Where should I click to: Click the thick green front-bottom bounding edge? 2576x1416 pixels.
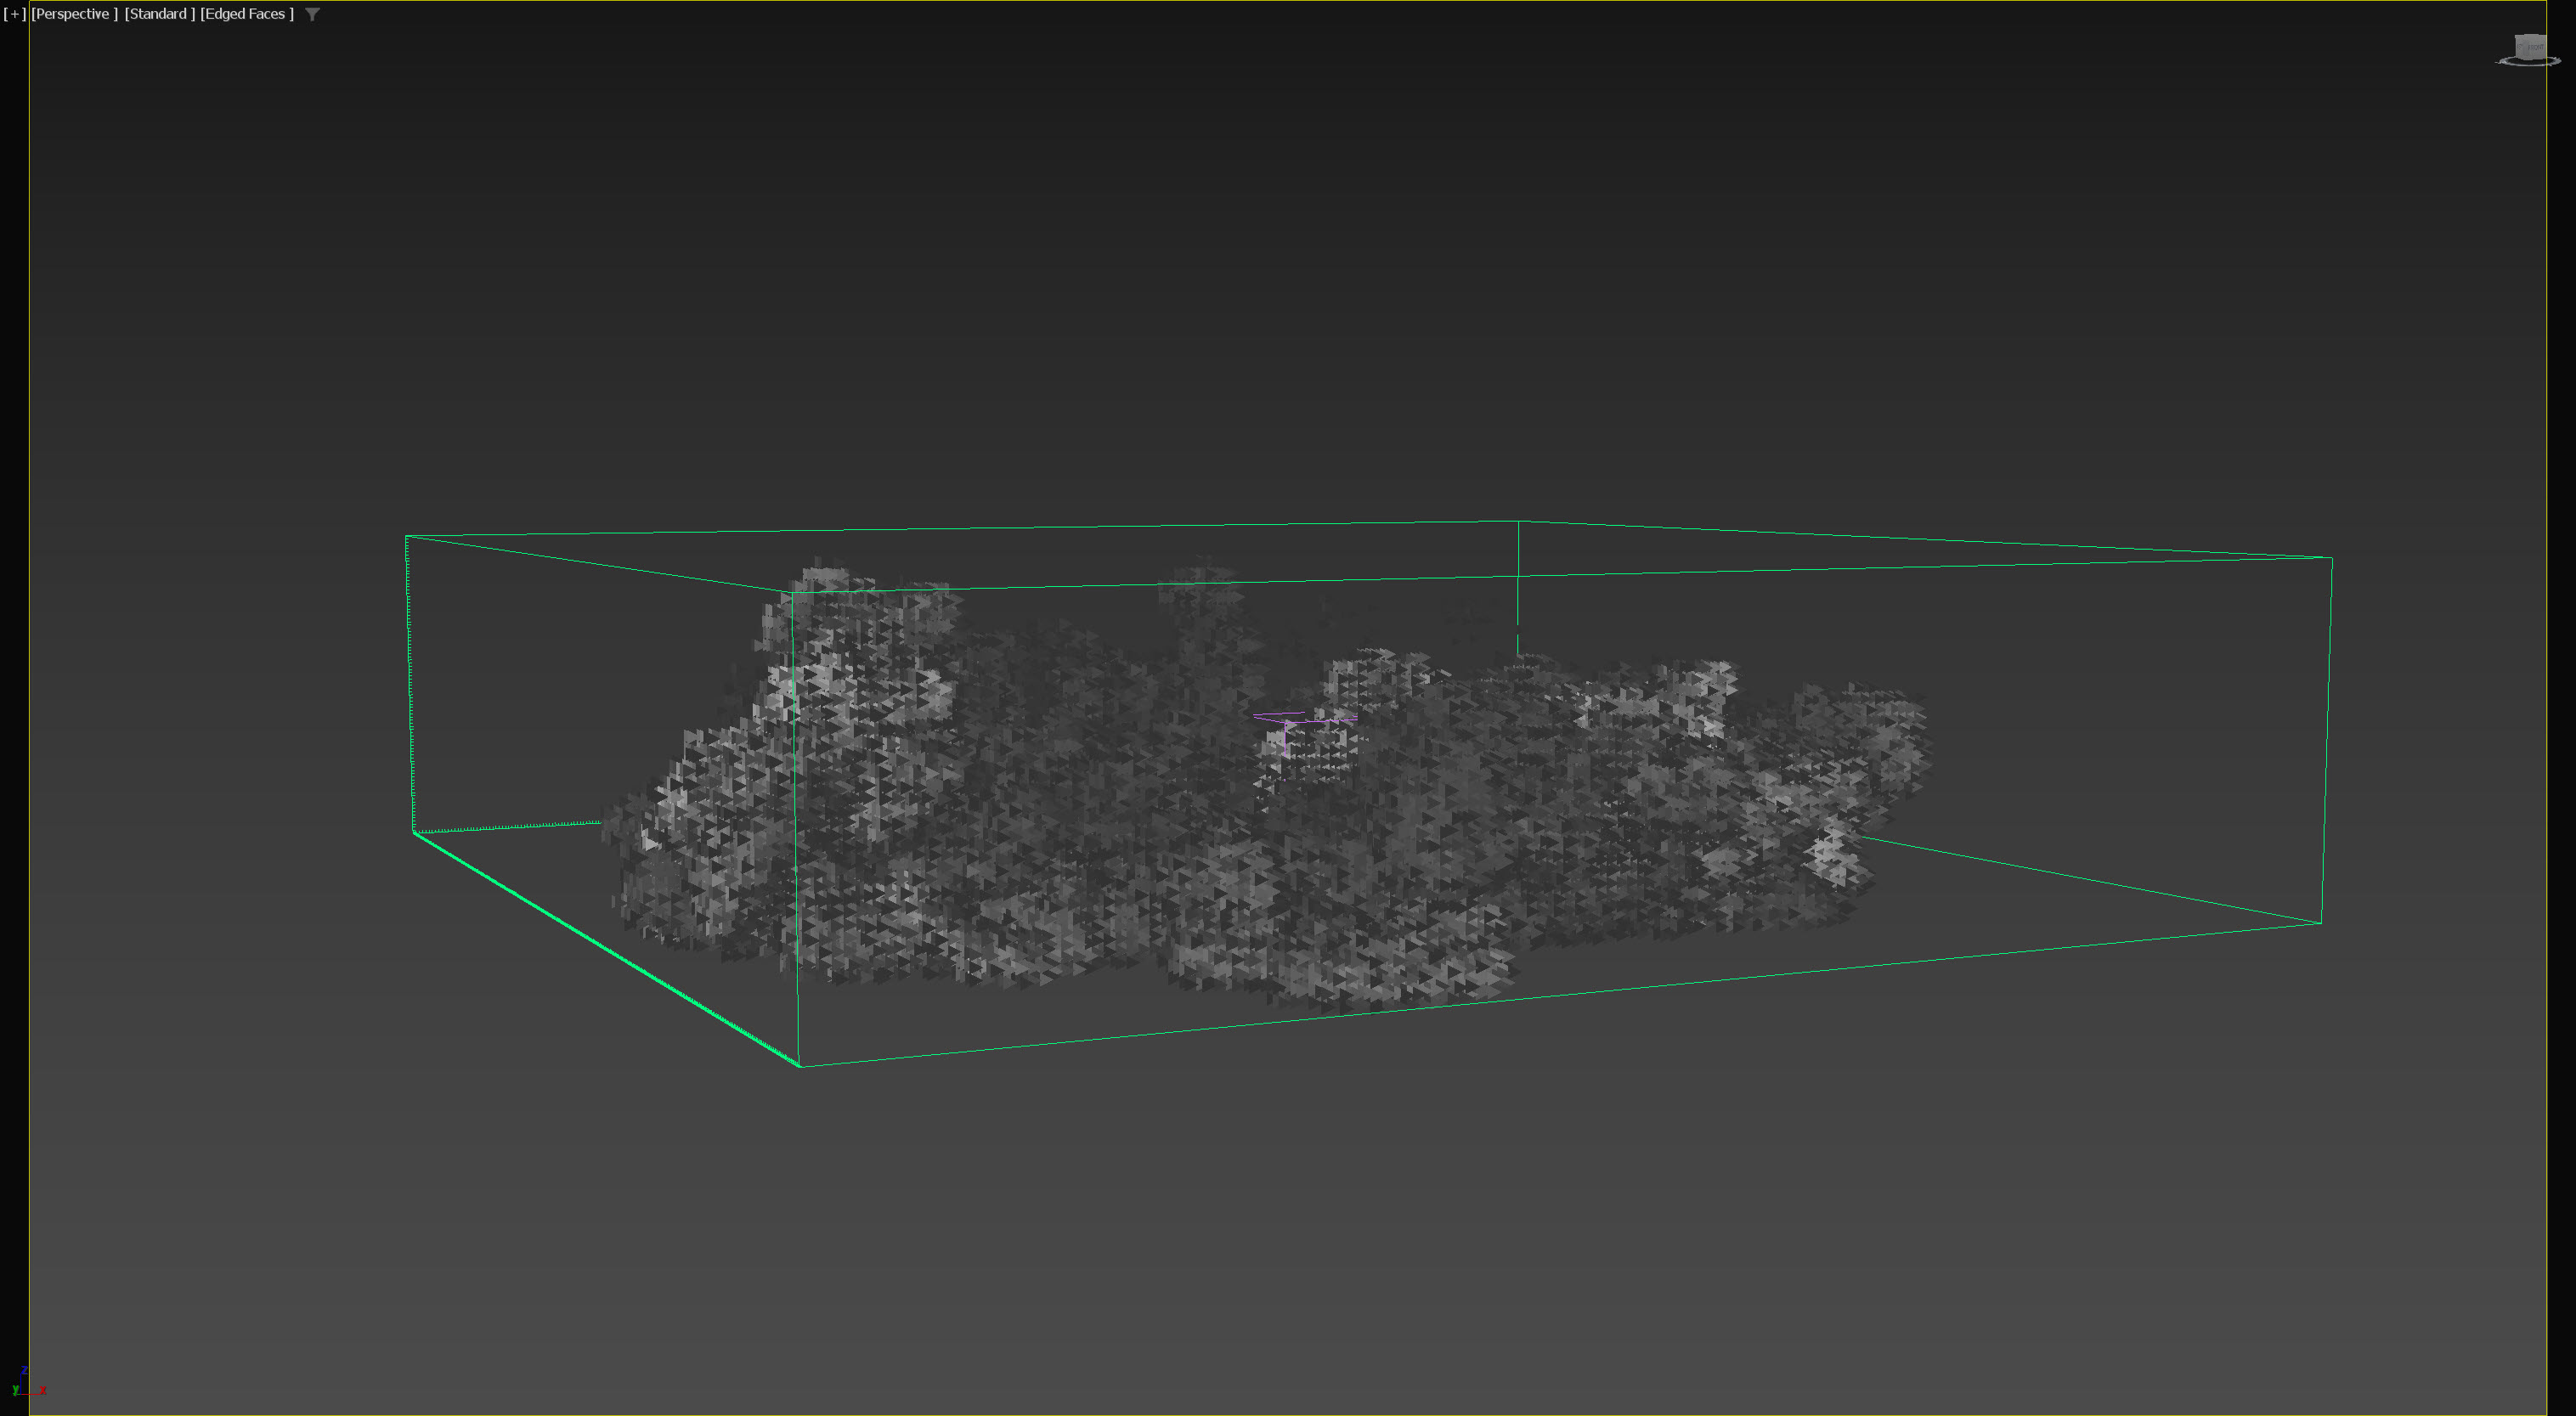click(x=606, y=949)
